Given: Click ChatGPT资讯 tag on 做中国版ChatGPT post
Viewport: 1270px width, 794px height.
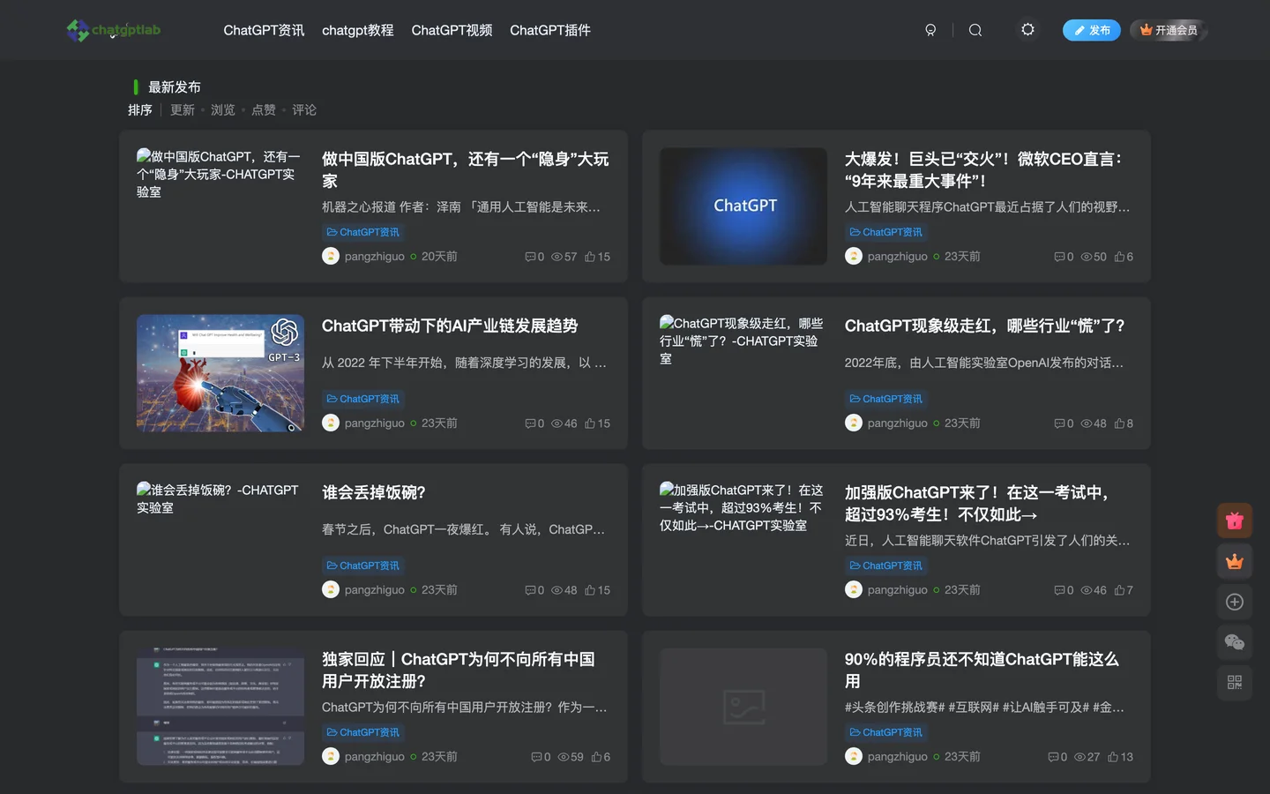Looking at the screenshot, I should [x=363, y=232].
